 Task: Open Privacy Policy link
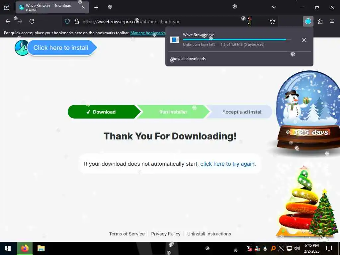pyautogui.click(x=166, y=234)
